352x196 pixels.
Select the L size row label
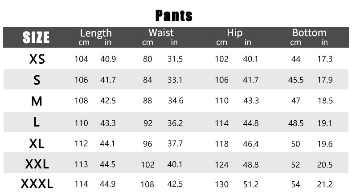click(x=37, y=122)
